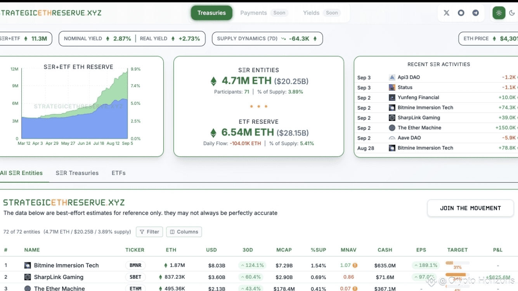518x291 pixels.
Task: Click The Ether Machine name in table
Action: [59, 288]
